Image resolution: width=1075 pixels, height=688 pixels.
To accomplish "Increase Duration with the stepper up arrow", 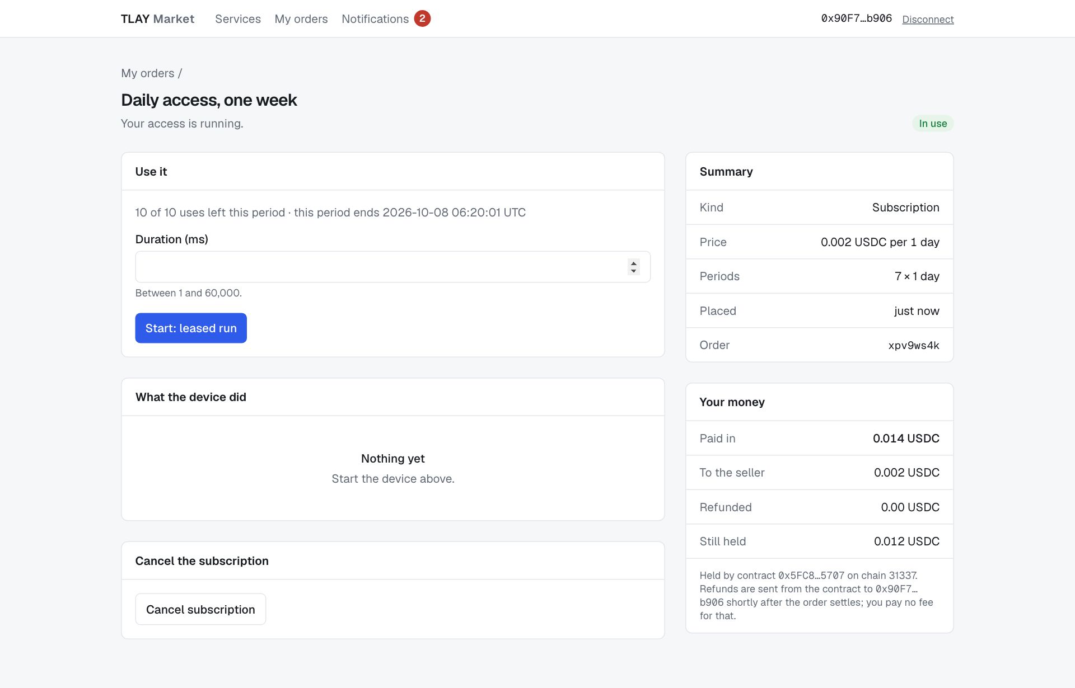I will (x=633, y=263).
